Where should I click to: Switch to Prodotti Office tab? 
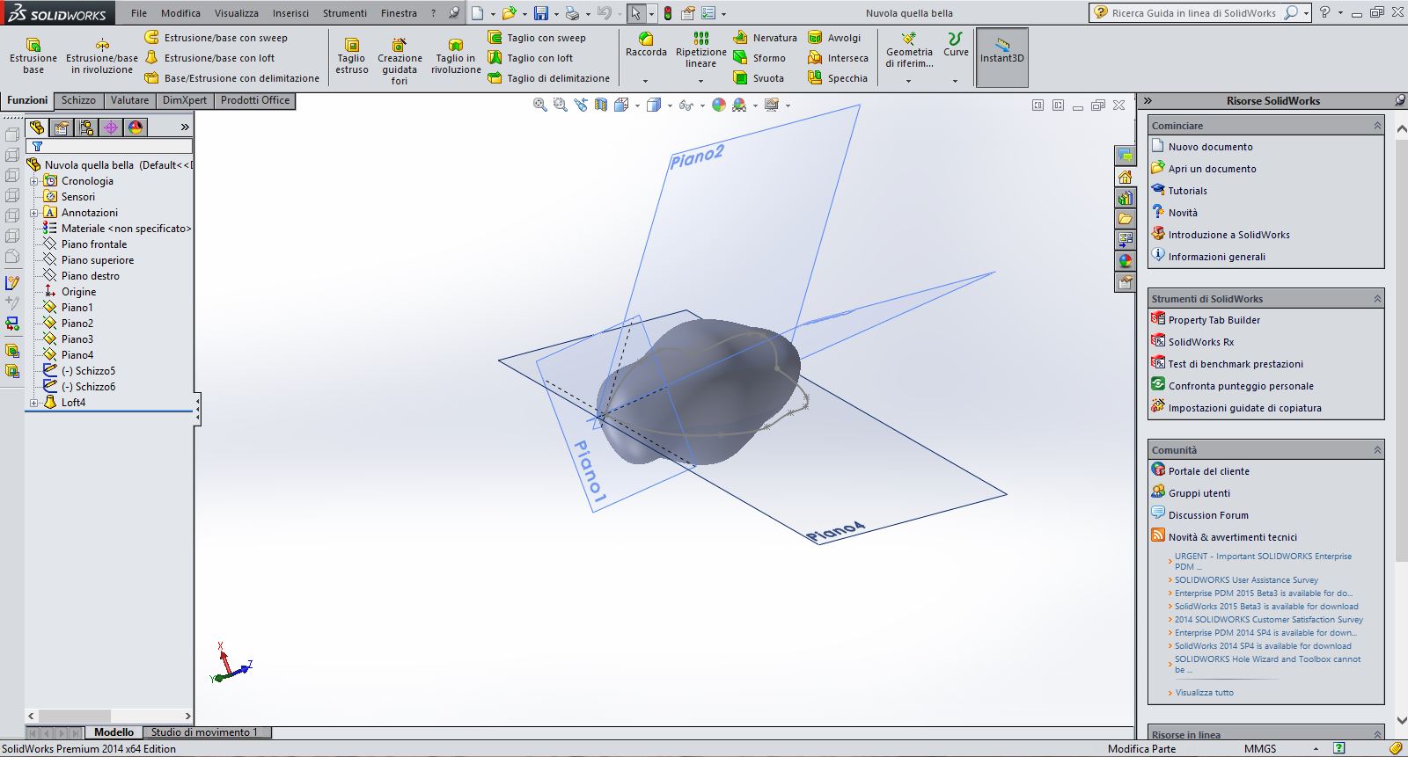(255, 100)
